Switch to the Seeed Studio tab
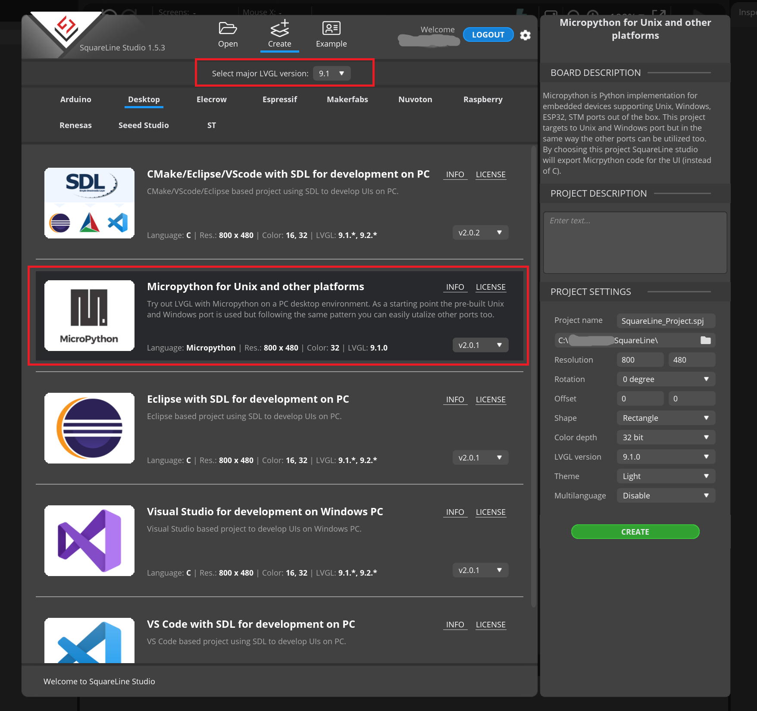757x711 pixels. (x=144, y=125)
